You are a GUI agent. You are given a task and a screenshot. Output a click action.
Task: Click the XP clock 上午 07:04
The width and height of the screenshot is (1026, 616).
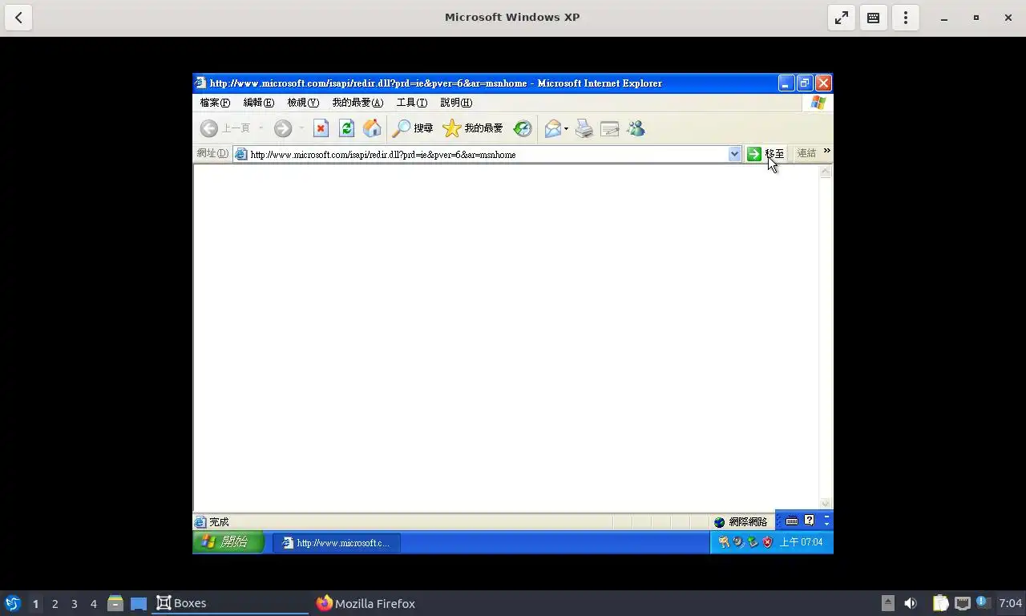coord(802,542)
